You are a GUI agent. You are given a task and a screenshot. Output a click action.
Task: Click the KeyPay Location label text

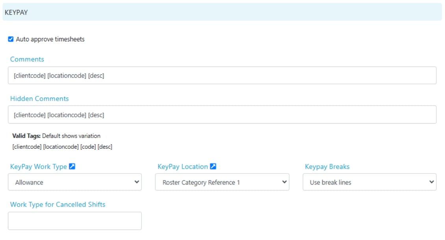click(x=183, y=166)
